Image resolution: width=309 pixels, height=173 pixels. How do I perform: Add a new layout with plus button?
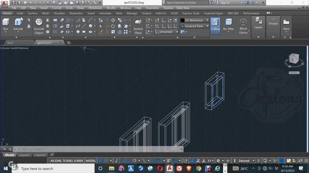pos(52,155)
